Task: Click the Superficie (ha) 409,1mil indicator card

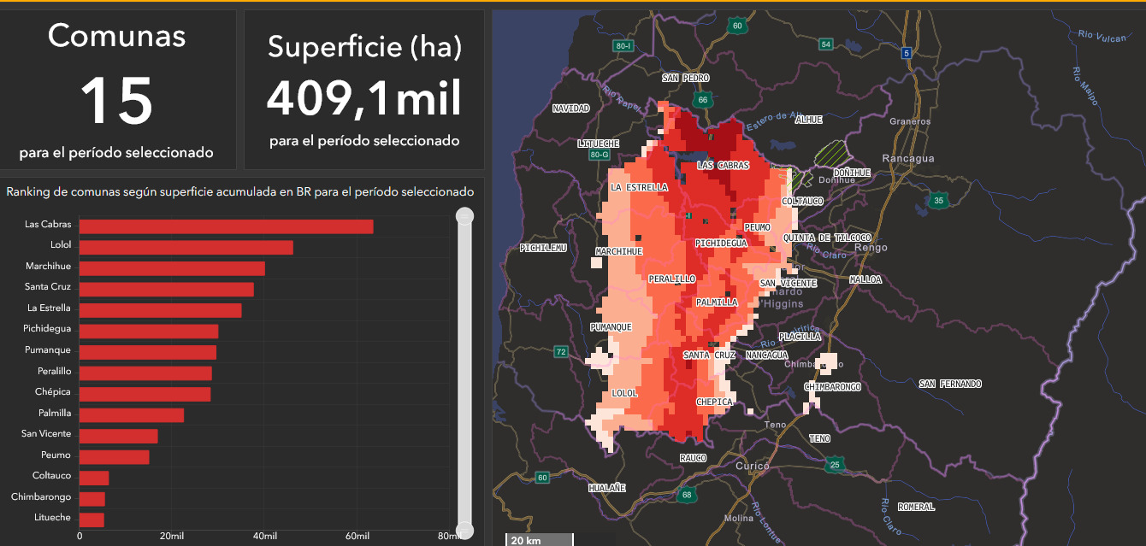Action: tap(364, 90)
